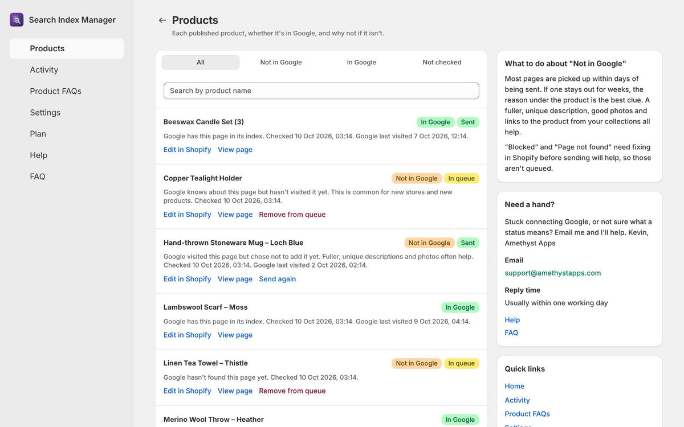
Task: View page for Copper Tealight Holder
Action: click(x=235, y=215)
